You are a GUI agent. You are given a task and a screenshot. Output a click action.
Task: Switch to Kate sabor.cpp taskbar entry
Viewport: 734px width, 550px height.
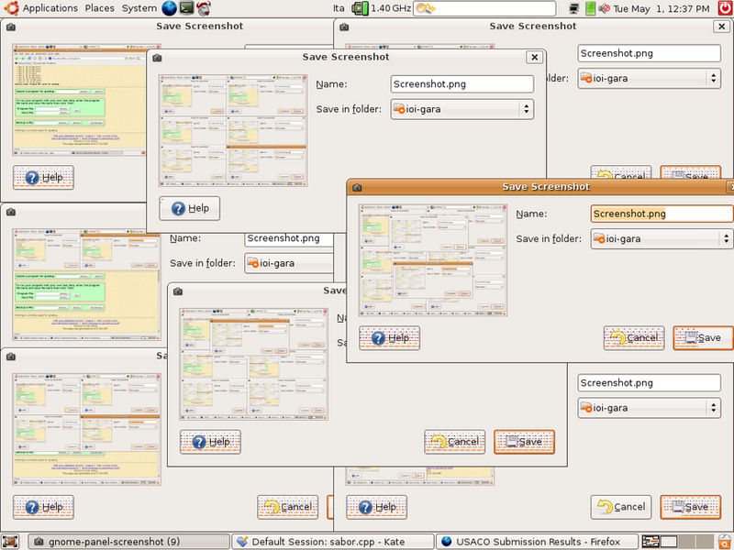(333, 542)
